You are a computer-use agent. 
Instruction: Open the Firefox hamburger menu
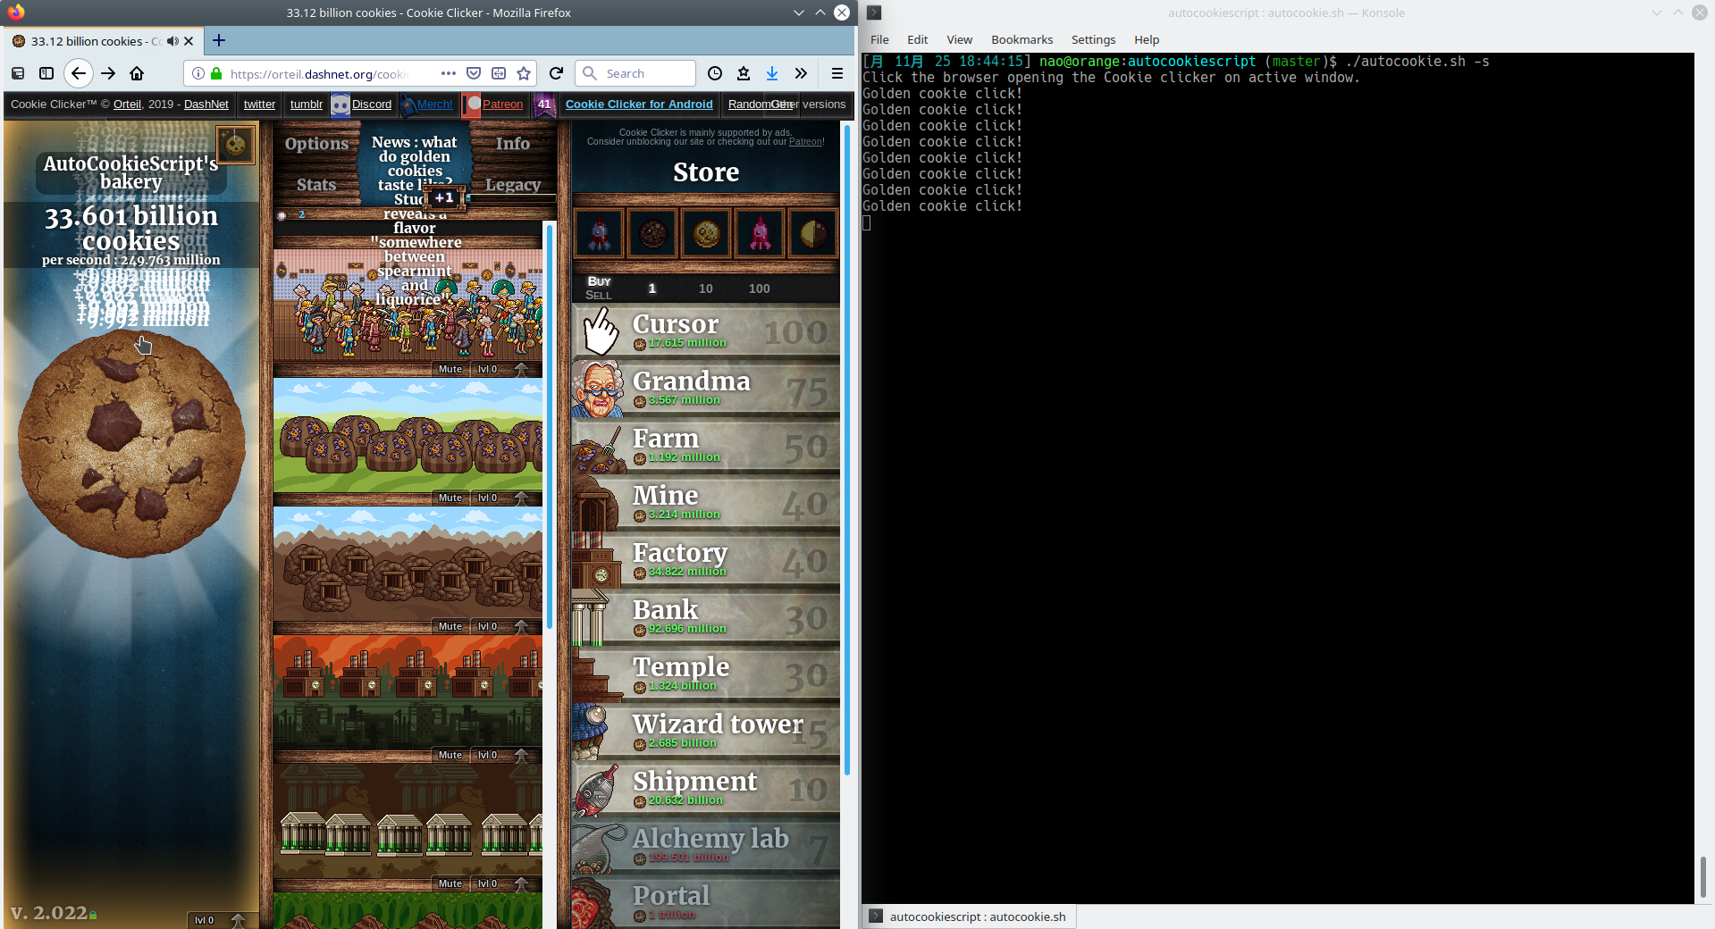click(x=837, y=73)
